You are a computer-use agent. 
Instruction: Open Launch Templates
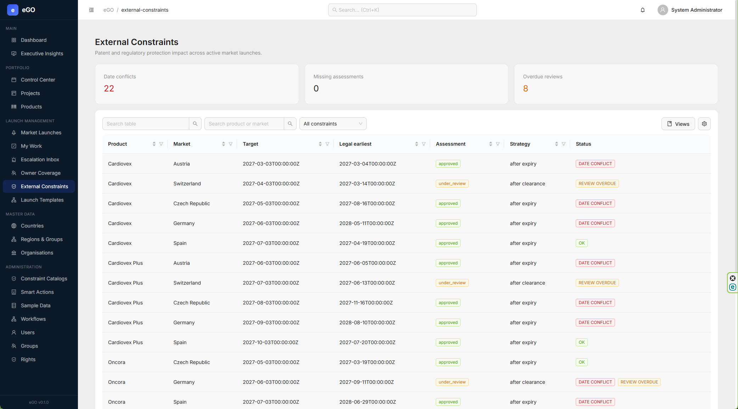click(x=39, y=200)
